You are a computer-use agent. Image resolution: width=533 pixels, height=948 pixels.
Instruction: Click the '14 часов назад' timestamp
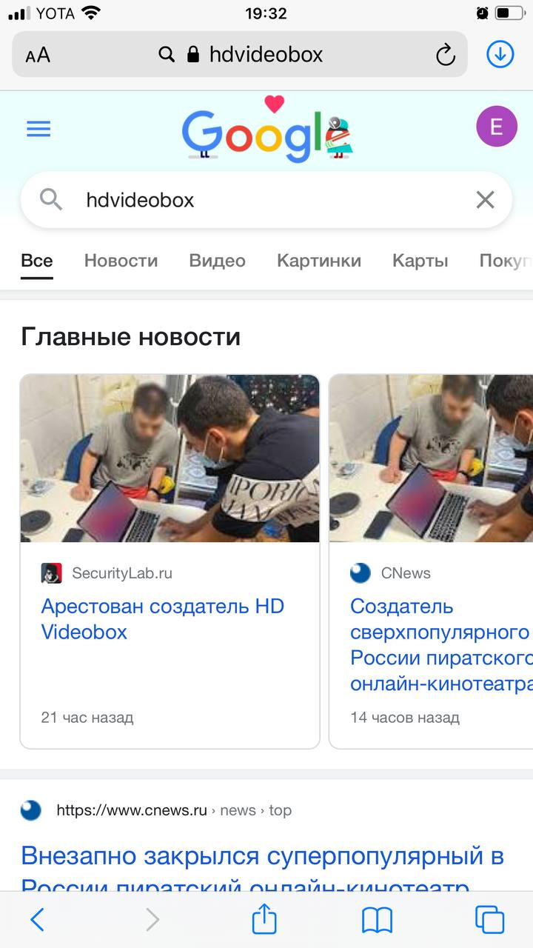pyautogui.click(x=405, y=718)
